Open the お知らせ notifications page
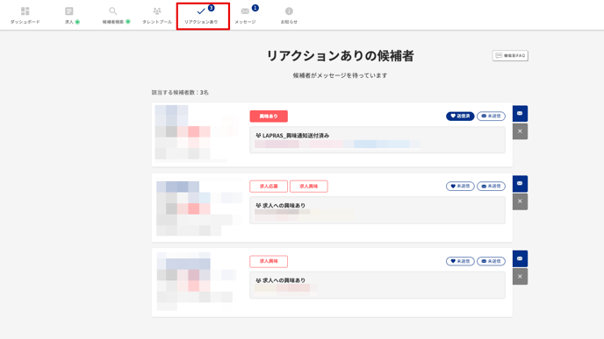 point(289,16)
